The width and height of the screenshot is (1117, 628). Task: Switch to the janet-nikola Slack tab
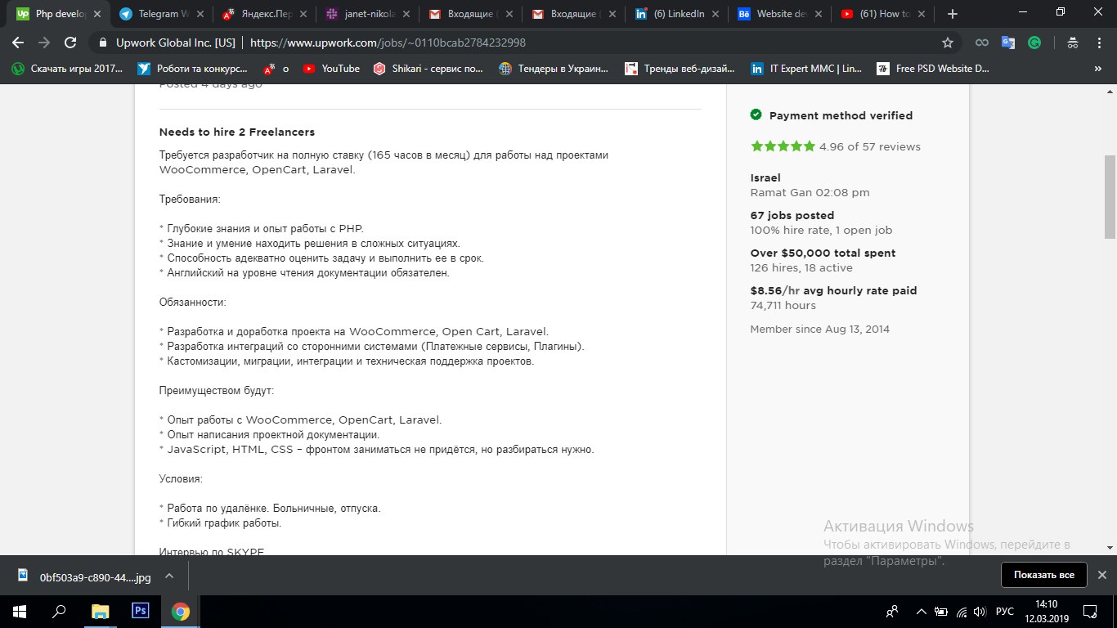(367, 14)
